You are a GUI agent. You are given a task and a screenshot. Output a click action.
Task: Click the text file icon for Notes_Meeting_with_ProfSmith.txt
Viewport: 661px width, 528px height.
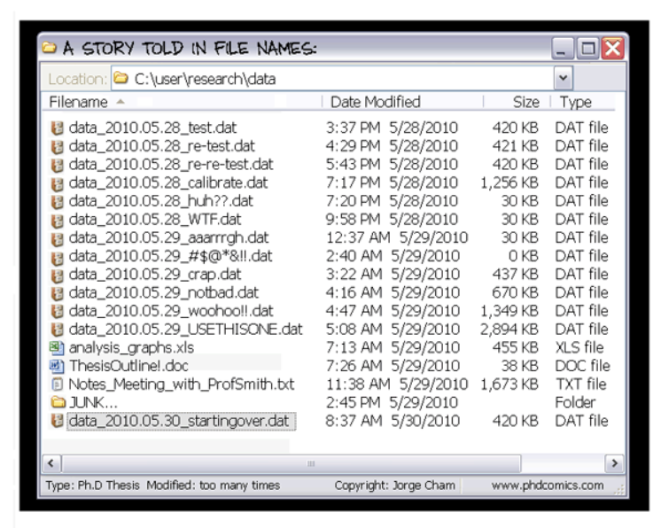tap(58, 384)
